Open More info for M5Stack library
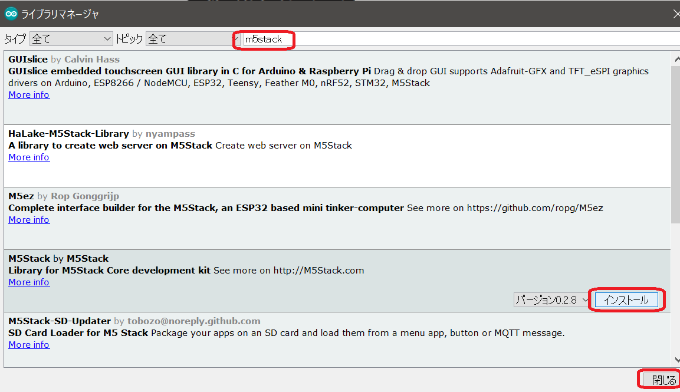Screen dimensions: 680x392 coord(29,282)
